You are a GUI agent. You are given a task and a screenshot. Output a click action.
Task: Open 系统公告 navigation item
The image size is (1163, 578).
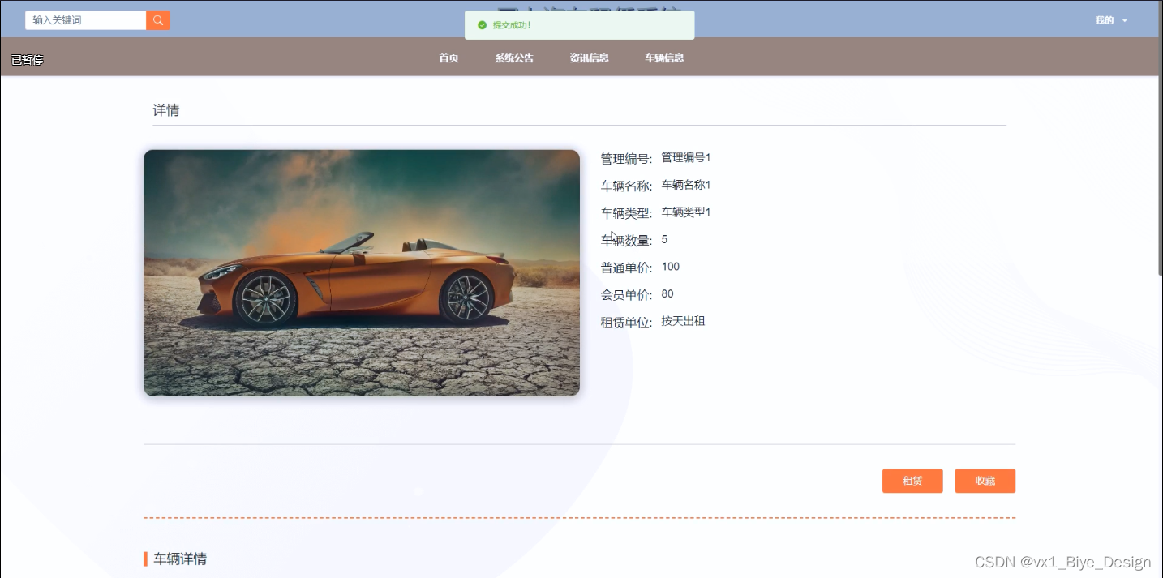point(514,58)
